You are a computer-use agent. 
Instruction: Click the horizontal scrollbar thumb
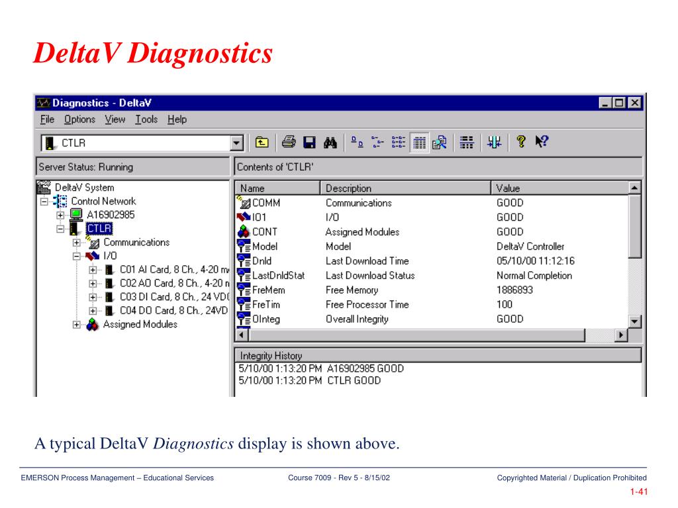pos(417,335)
